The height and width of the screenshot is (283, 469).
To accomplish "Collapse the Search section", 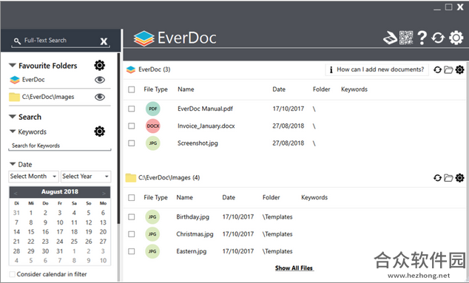I will tap(13, 117).
